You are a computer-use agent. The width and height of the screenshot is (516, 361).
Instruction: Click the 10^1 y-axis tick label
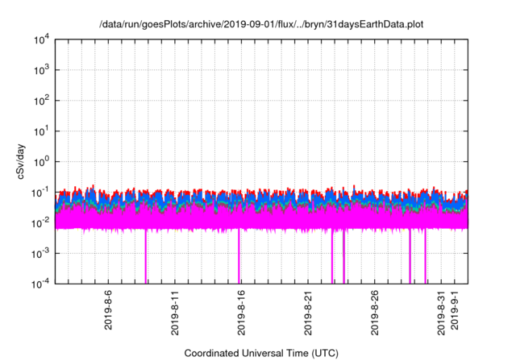pos(42,131)
